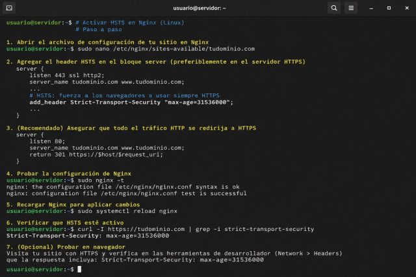Click the 'return 301 https://$host$request_uri;' line

coord(96,154)
